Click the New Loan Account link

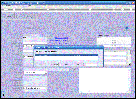point(62,38)
